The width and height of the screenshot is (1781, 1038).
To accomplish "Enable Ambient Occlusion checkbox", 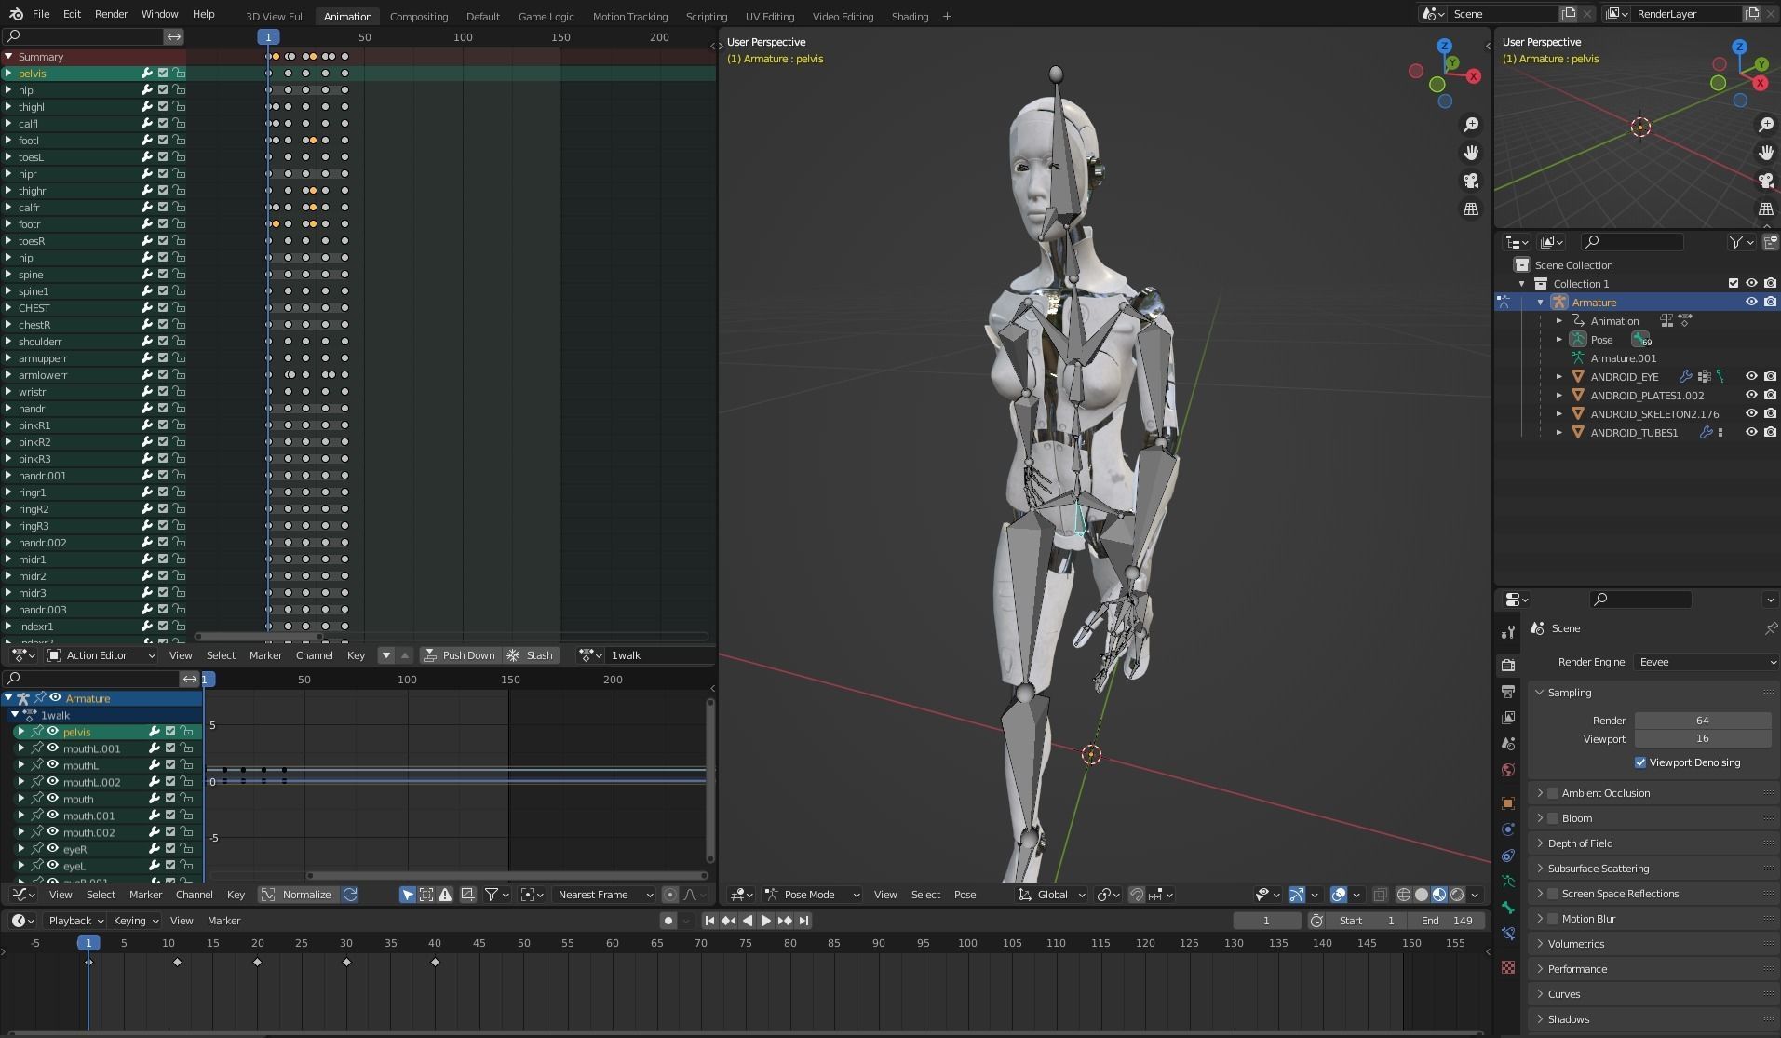I will point(1552,793).
